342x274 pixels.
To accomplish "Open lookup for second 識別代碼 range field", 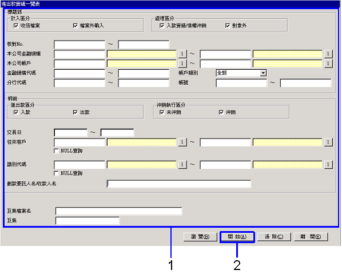I will click(328, 164).
